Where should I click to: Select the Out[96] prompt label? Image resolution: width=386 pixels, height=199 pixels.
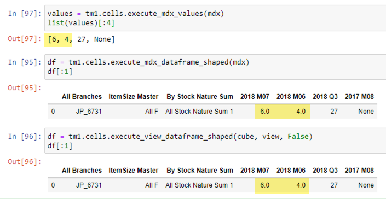pos(25,161)
